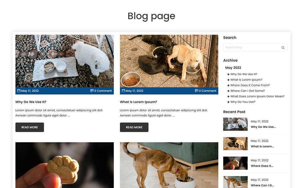Open the Why Do We Use It? post title
The width and height of the screenshot is (303, 188).
coord(31,102)
